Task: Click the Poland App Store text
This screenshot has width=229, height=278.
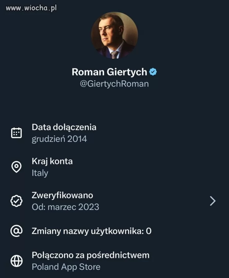Action: tap(66, 267)
